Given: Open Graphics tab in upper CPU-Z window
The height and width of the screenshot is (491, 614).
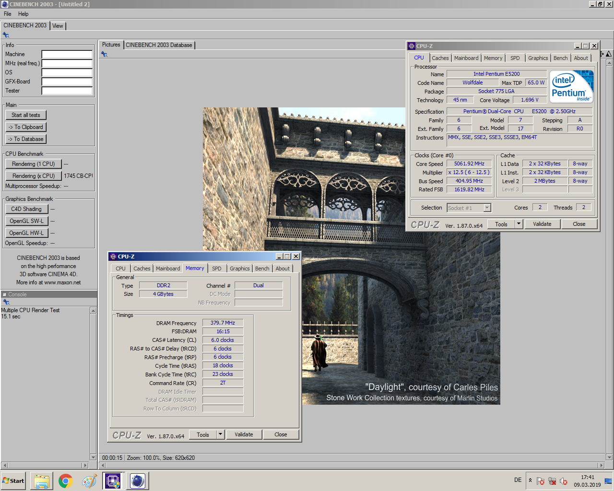Looking at the screenshot, I should click(538, 58).
